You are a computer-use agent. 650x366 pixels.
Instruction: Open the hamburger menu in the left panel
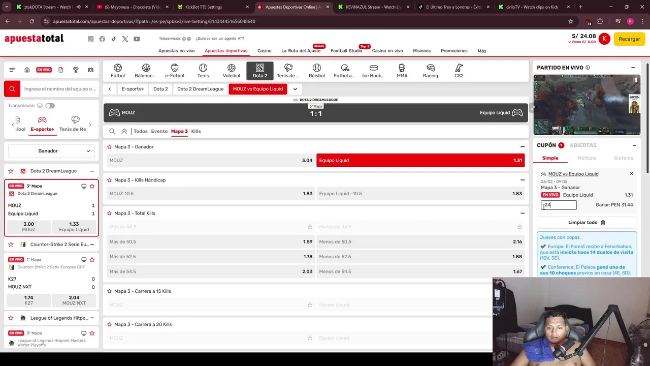tap(12, 70)
